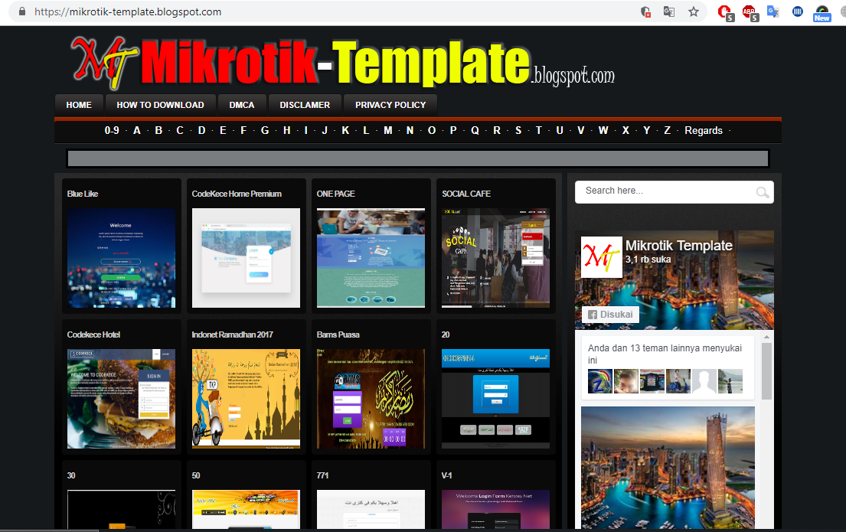Click the Mikrotik Template Facebook page logo

(601, 257)
